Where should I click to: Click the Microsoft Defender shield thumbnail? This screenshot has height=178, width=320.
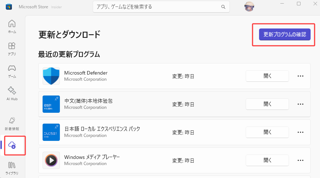[x=51, y=76]
